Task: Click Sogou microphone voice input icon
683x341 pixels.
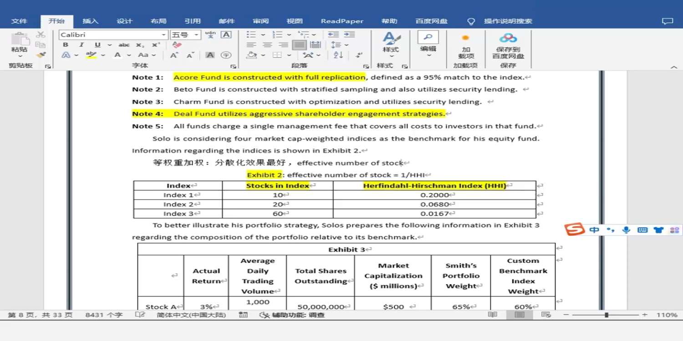Action: pos(627,230)
